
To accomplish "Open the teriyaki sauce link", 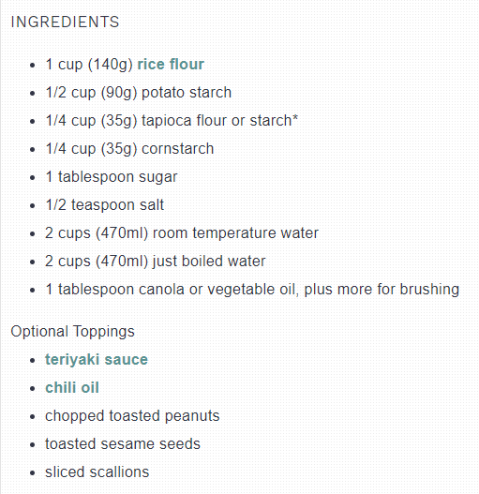I will tap(97, 359).
